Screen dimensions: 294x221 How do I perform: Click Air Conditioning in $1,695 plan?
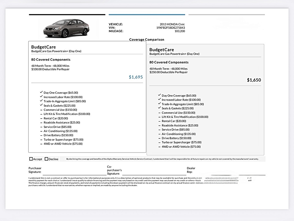pos(60,131)
